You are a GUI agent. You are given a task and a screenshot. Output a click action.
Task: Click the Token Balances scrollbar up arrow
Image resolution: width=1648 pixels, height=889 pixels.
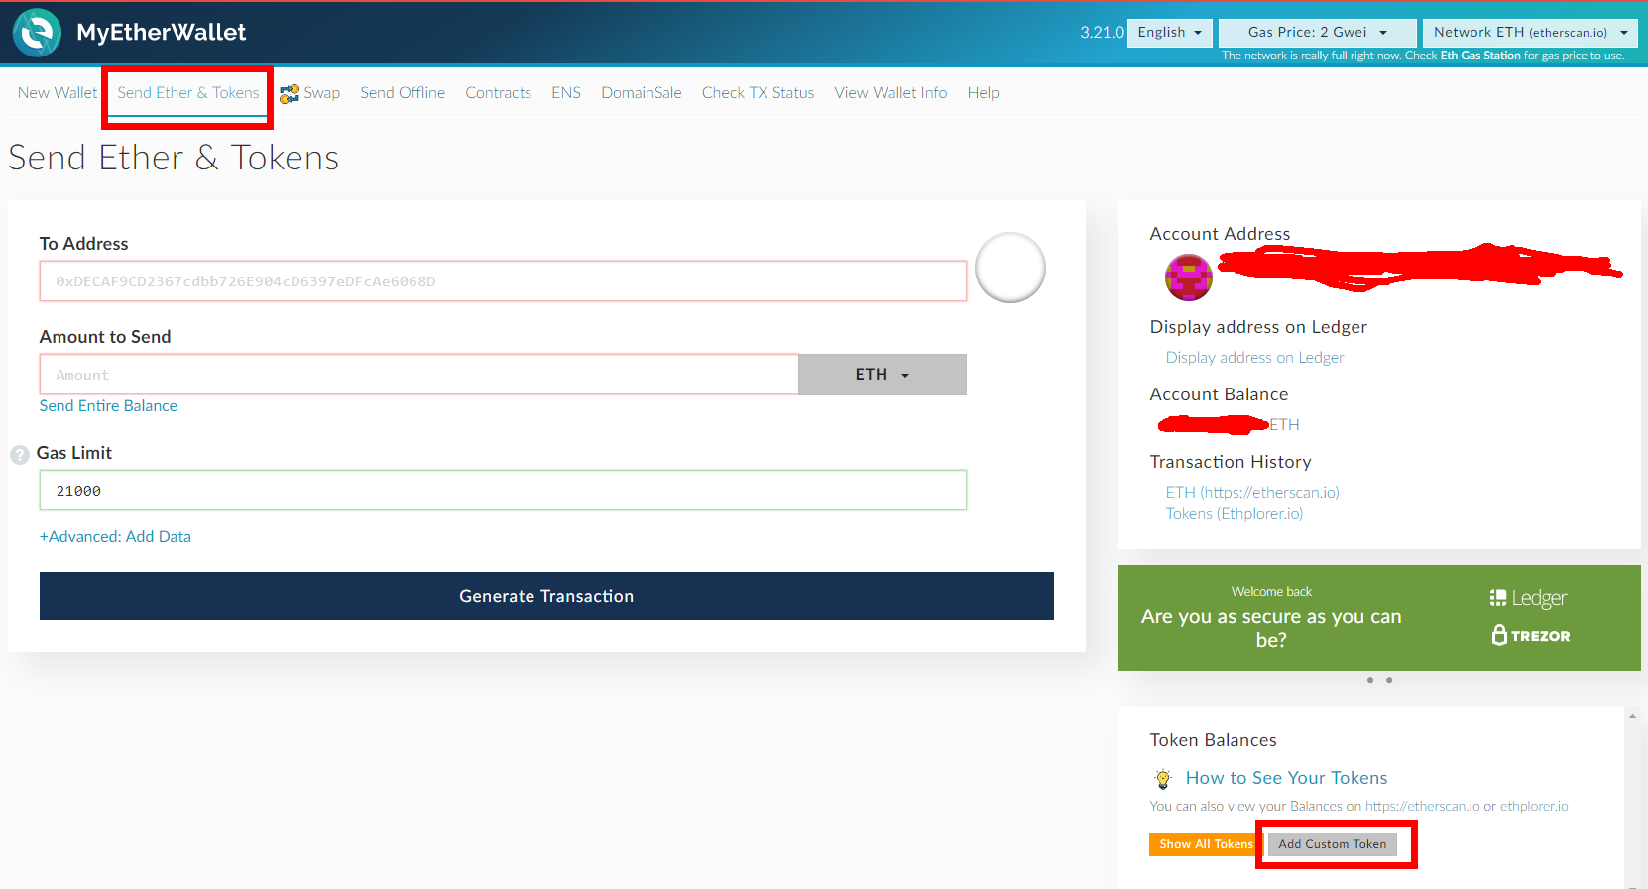tap(1632, 716)
